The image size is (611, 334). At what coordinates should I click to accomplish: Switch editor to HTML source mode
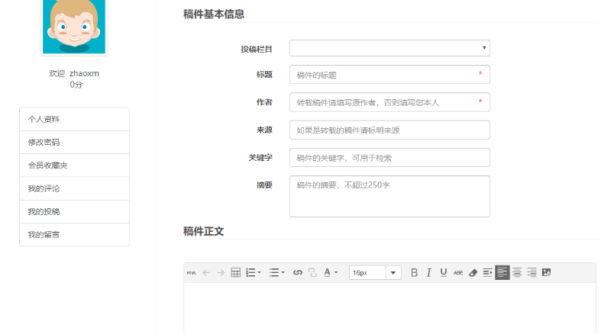[191, 273]
